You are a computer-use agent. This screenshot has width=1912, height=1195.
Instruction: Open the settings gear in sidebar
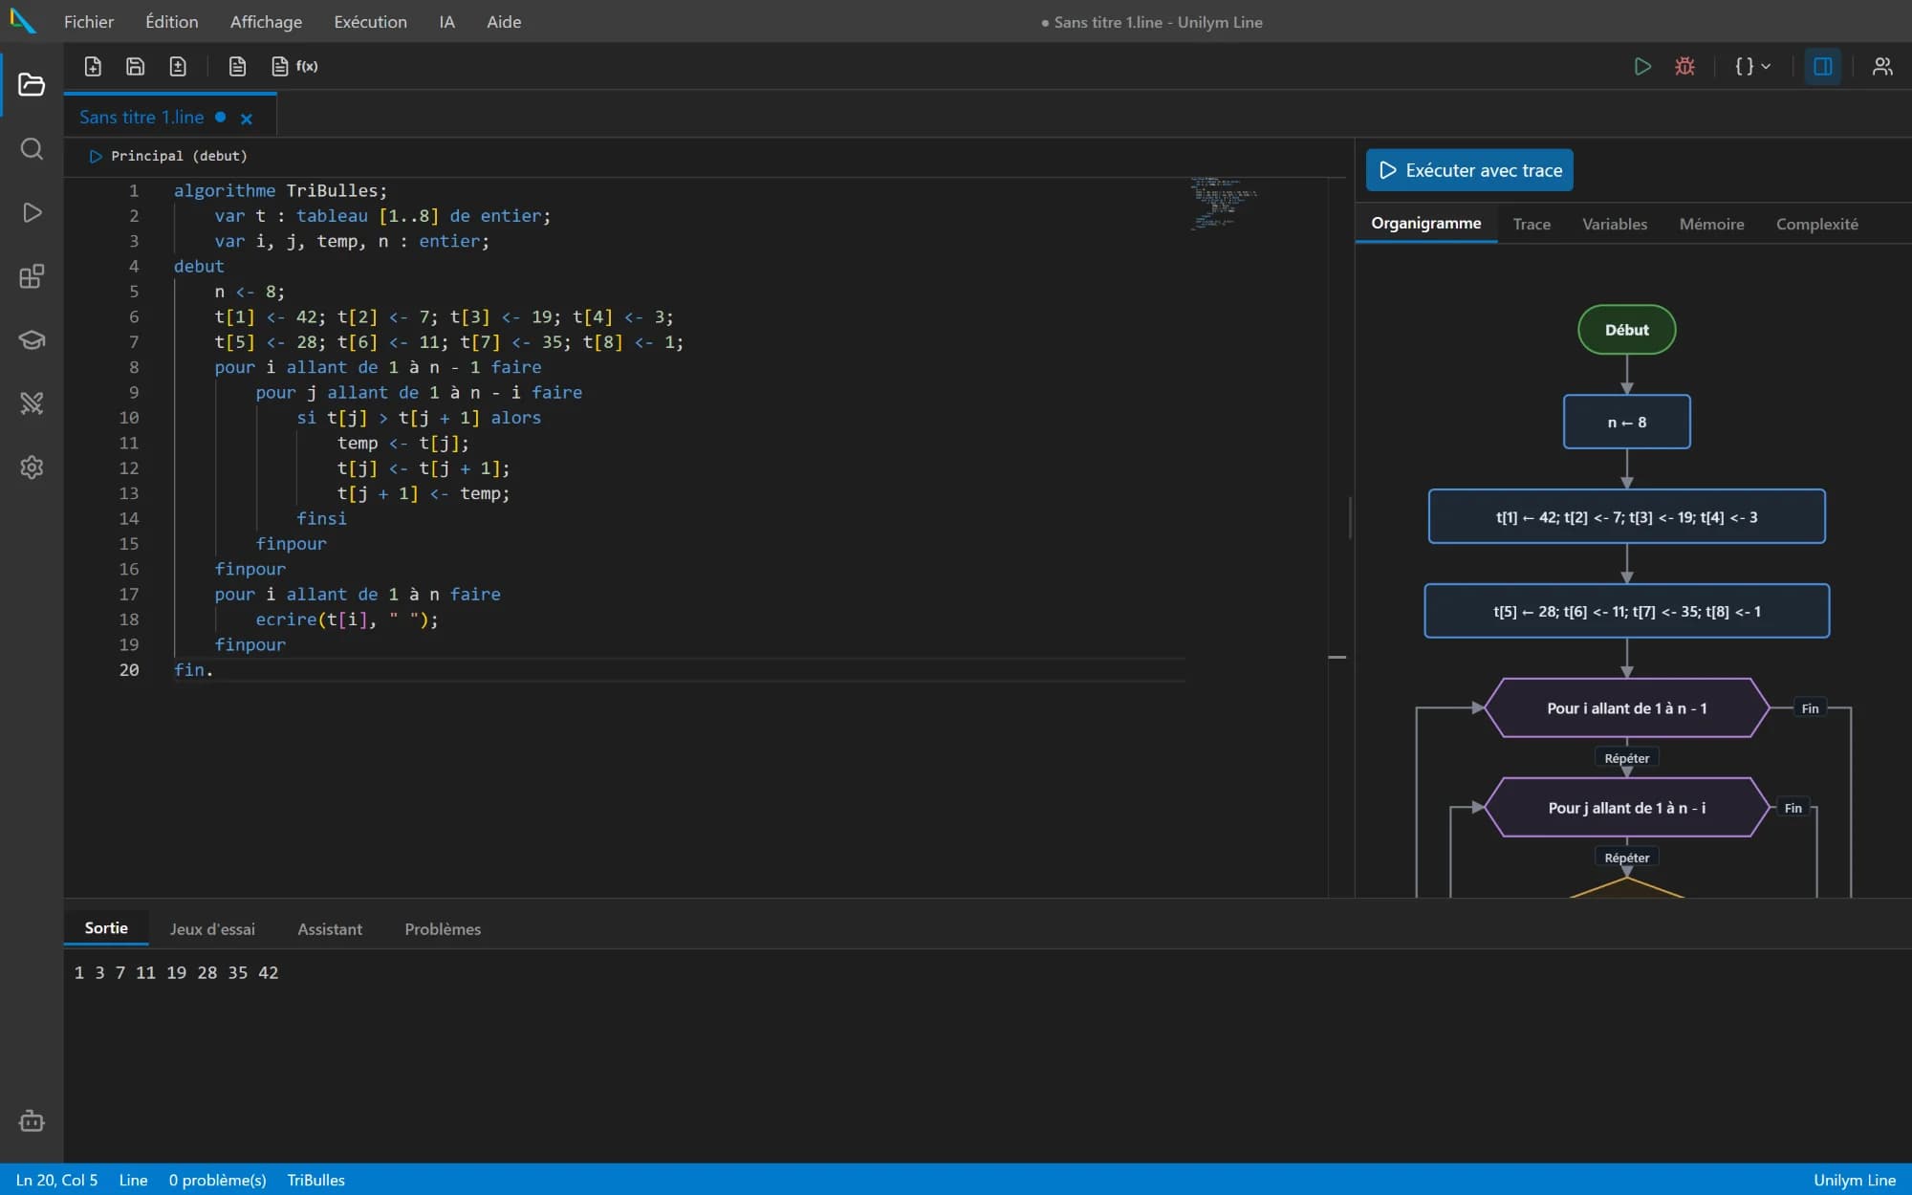[32, 467]
